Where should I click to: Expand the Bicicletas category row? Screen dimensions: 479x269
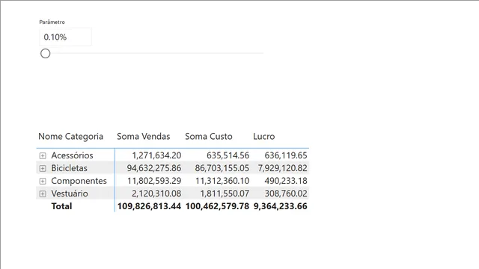coord(43,168)
